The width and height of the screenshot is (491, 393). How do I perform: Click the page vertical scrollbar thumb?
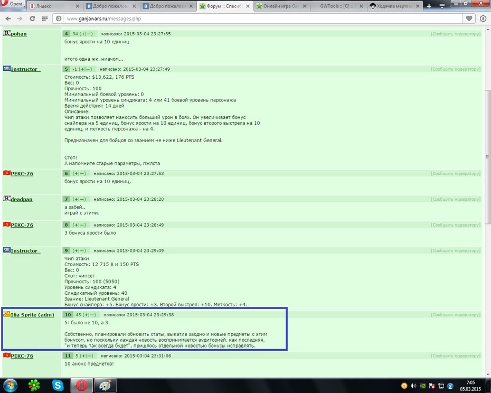487,157
